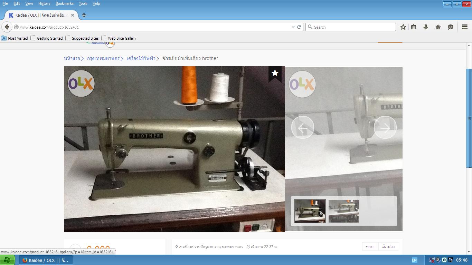Open the File menu
This screenshot has height=265, width=472.
pyautogui.click(x=5, y=3)
